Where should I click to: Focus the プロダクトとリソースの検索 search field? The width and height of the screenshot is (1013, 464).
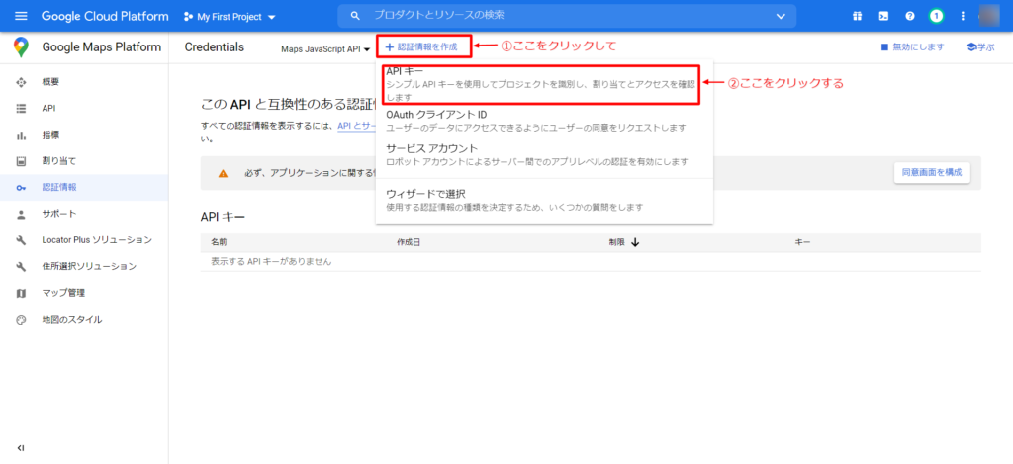click(569, 15)
